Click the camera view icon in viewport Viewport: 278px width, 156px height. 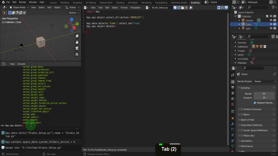click(x=77, y=48)
